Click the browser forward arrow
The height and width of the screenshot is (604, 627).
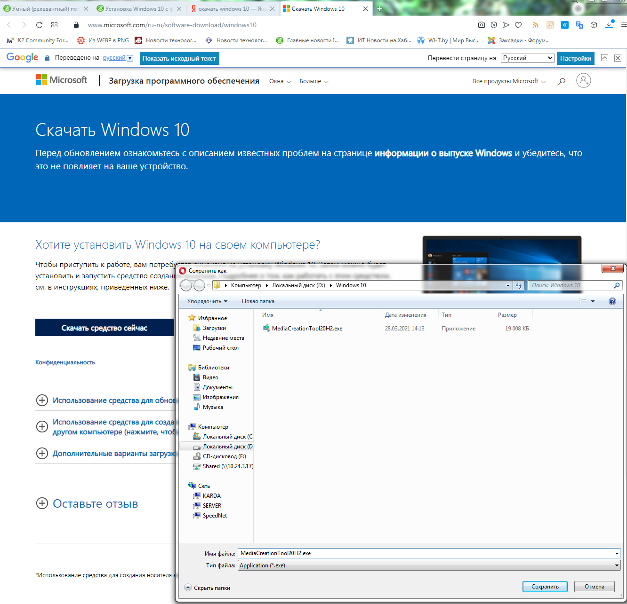click(24, 25)
